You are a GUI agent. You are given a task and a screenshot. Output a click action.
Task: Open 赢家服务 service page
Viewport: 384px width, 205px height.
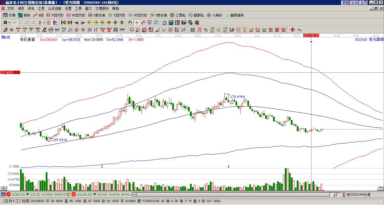[235, 15]
